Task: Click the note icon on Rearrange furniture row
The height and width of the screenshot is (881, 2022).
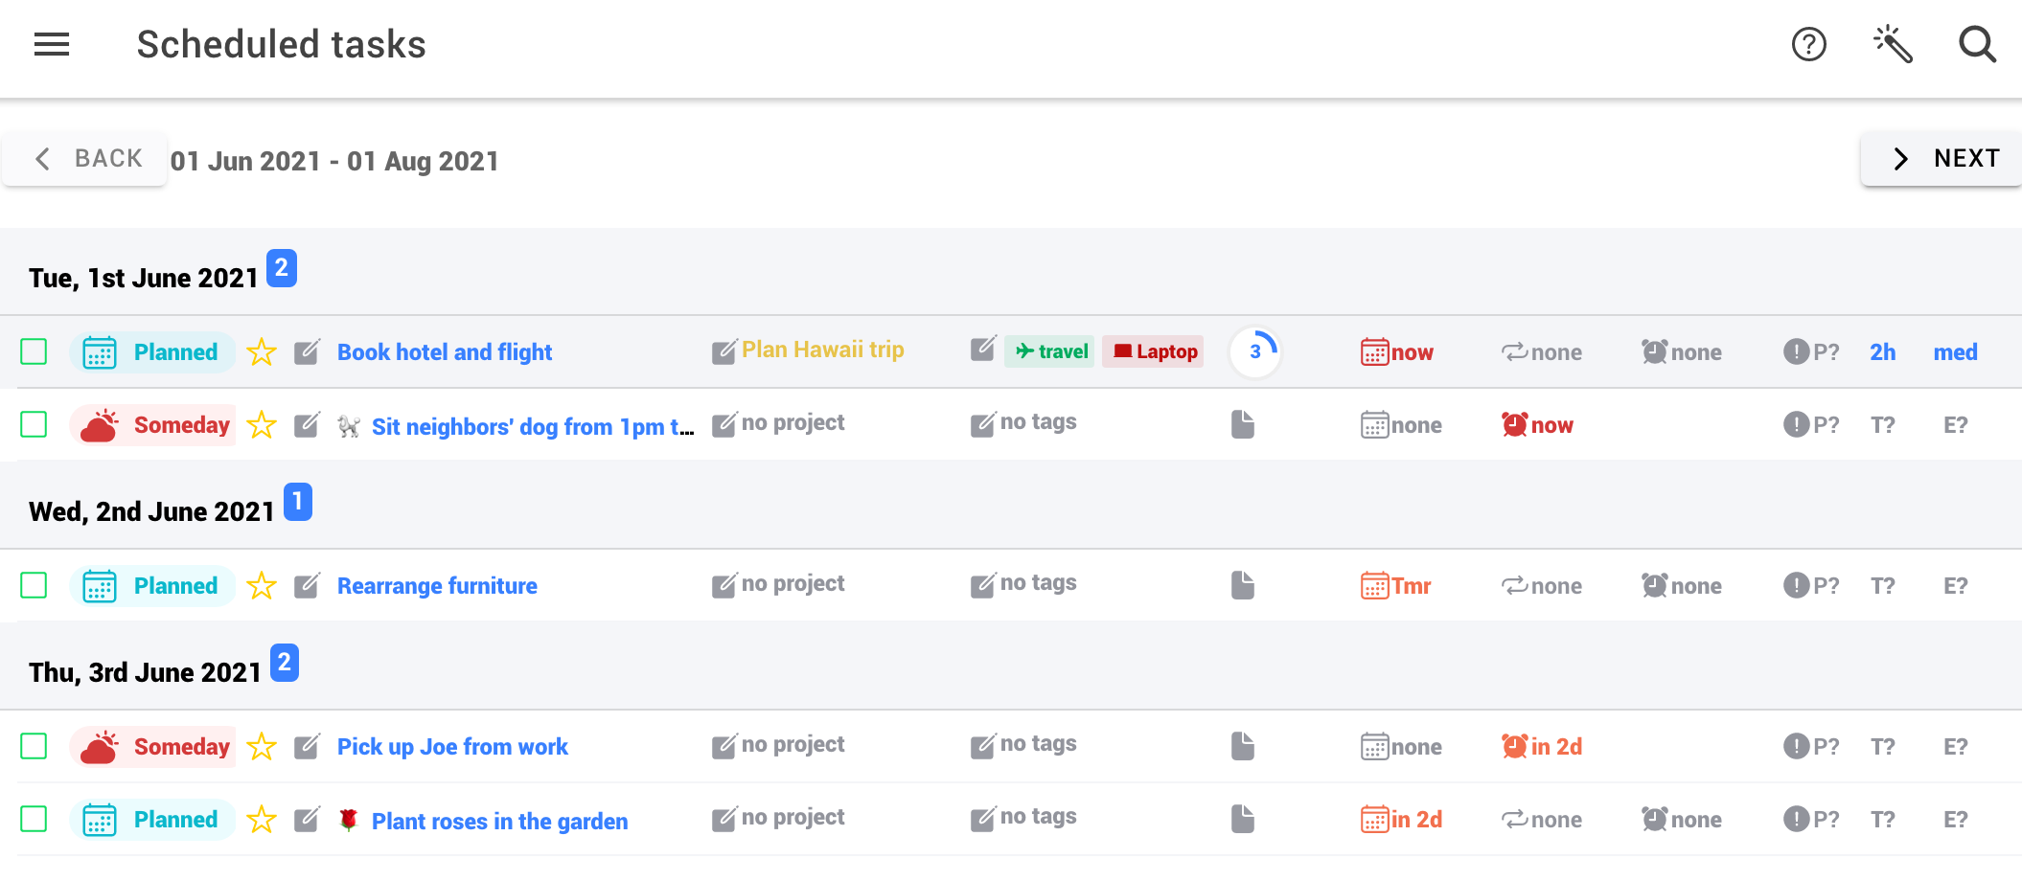Action: coord(1243,584)
